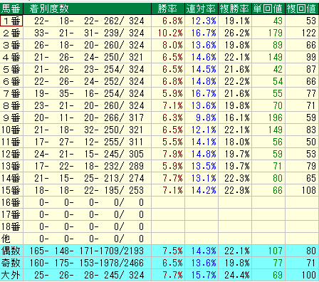Click the 19.1% 複勝率 in the 1番 row

237,21
